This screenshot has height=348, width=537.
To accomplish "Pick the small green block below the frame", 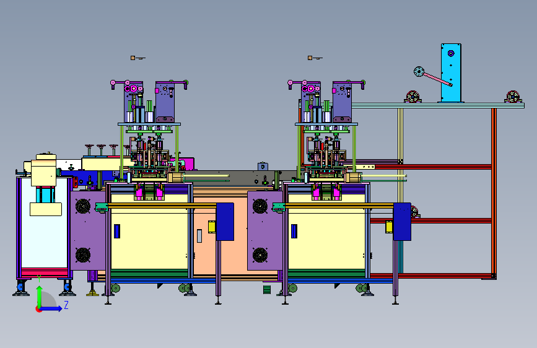I will click(267, 289).
